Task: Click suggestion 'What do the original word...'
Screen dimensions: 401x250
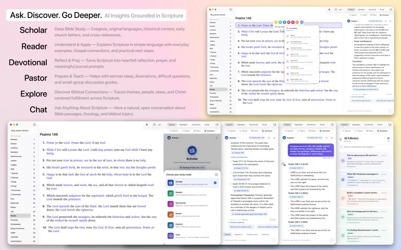Action: pyautogui.click(x=241, y=227)
